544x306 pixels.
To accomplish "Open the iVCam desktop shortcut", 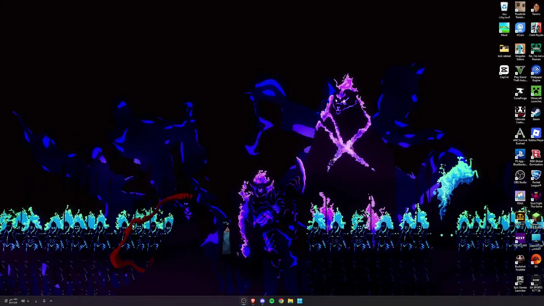I will (x=520, y=29).
